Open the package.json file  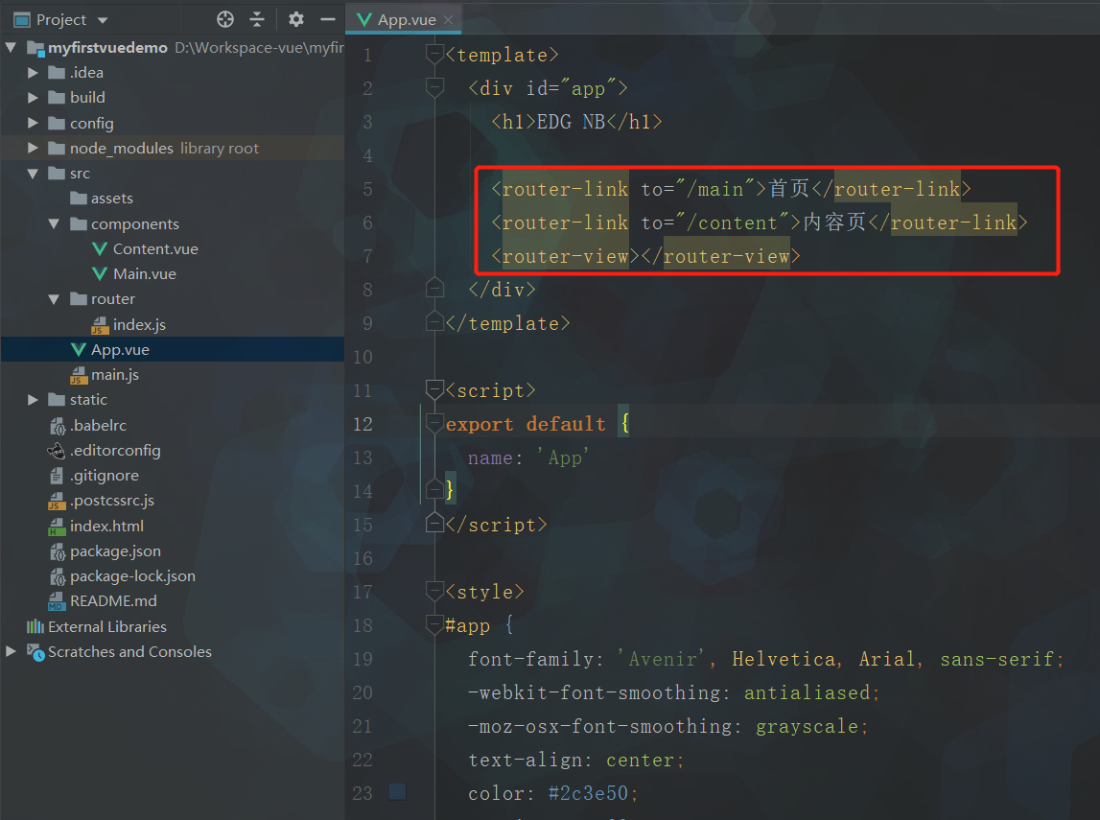[115, 551]
